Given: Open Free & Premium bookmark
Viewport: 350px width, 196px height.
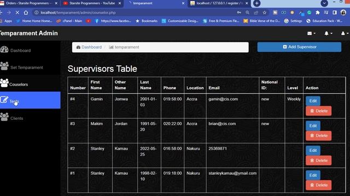Looking at the screenshot, I should (221, 21).
